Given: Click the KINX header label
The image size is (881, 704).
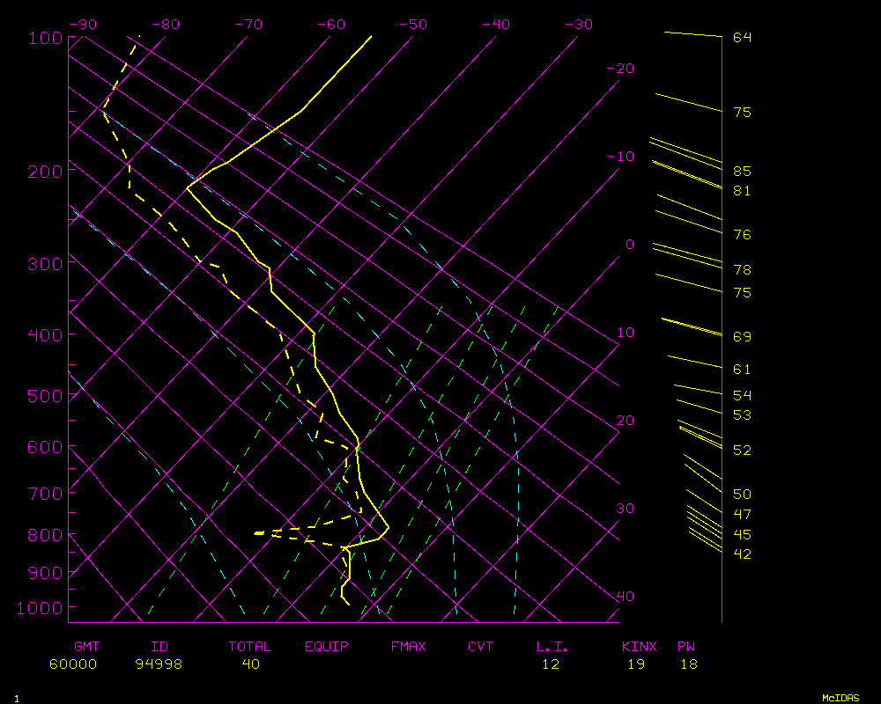Looking at the screenshot, I should [x=639, y=647].
